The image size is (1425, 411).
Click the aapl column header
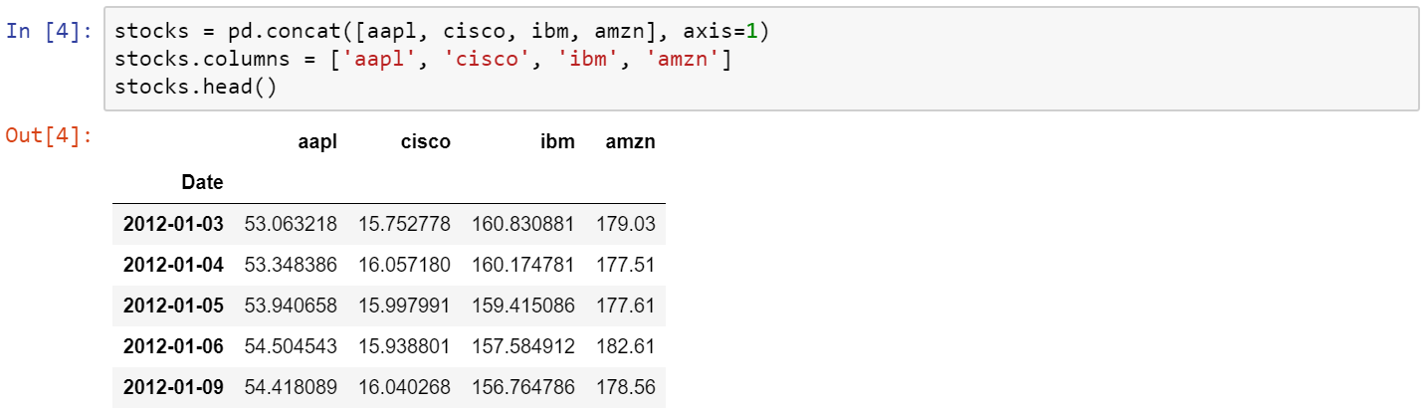click(x=317, y=141)
